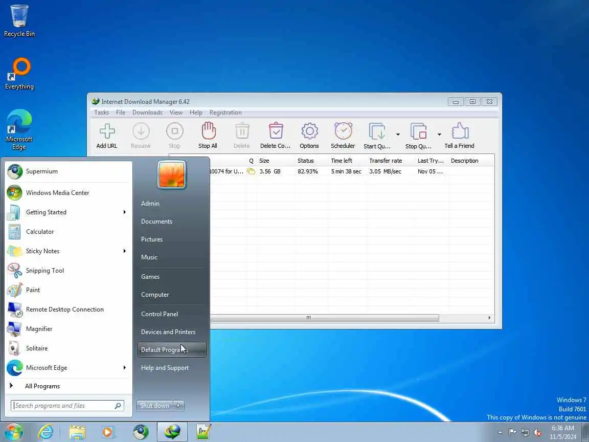589x442 pixels.
Task: Expand Microsoft Edge jump list arrow
Action: (125, 368)
